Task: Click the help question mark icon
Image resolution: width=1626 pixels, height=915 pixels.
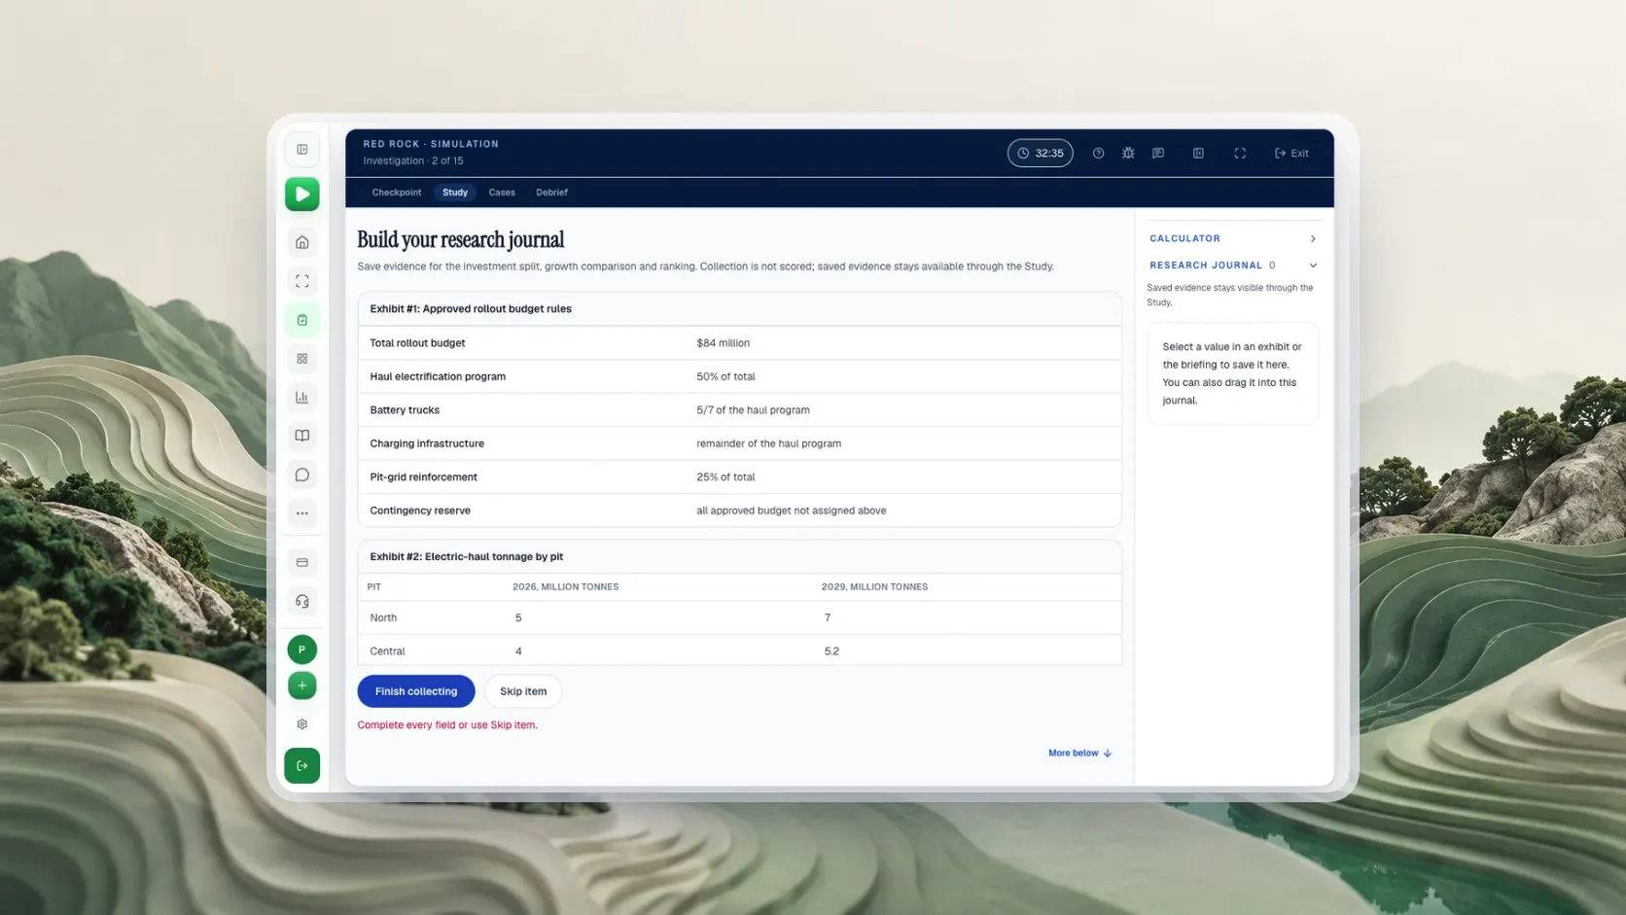Action: click(x=1098, y=153)
